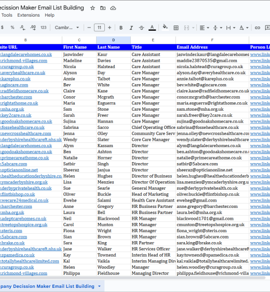Viewport: 270px width, 292px height.
Task: Open the averyhealthcare.co.uk link
Action: pos(22,73)
